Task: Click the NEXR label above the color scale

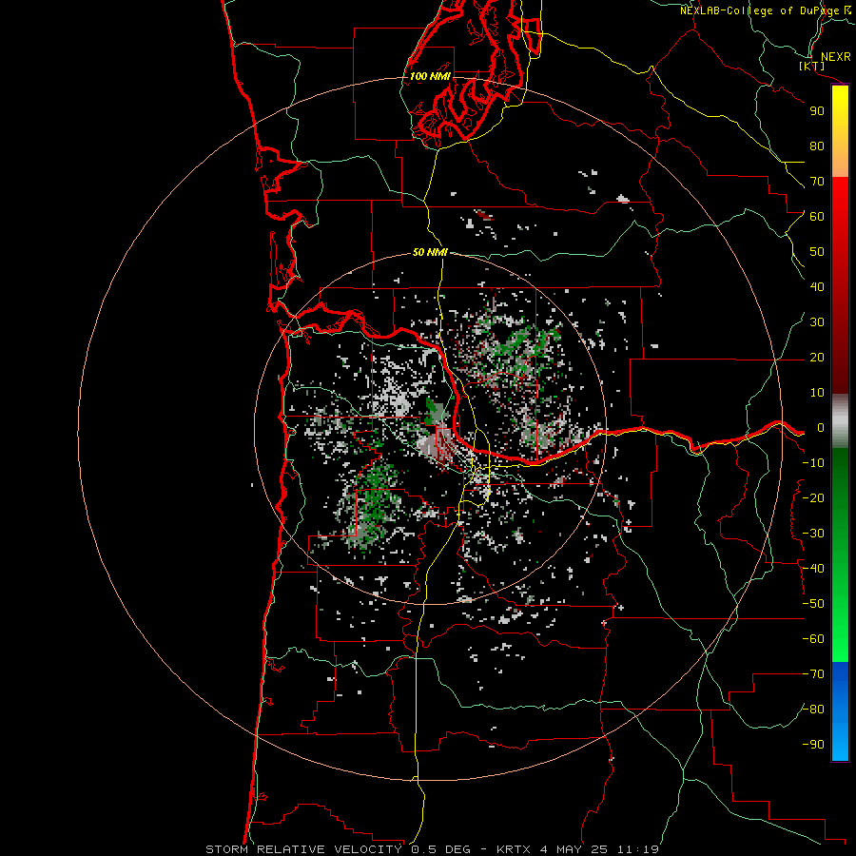Action: click(836, 57)
